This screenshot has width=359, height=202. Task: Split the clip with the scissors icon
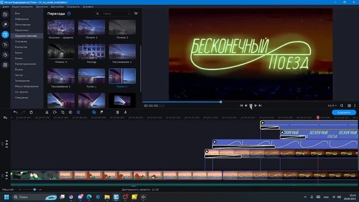click(47, 112)
